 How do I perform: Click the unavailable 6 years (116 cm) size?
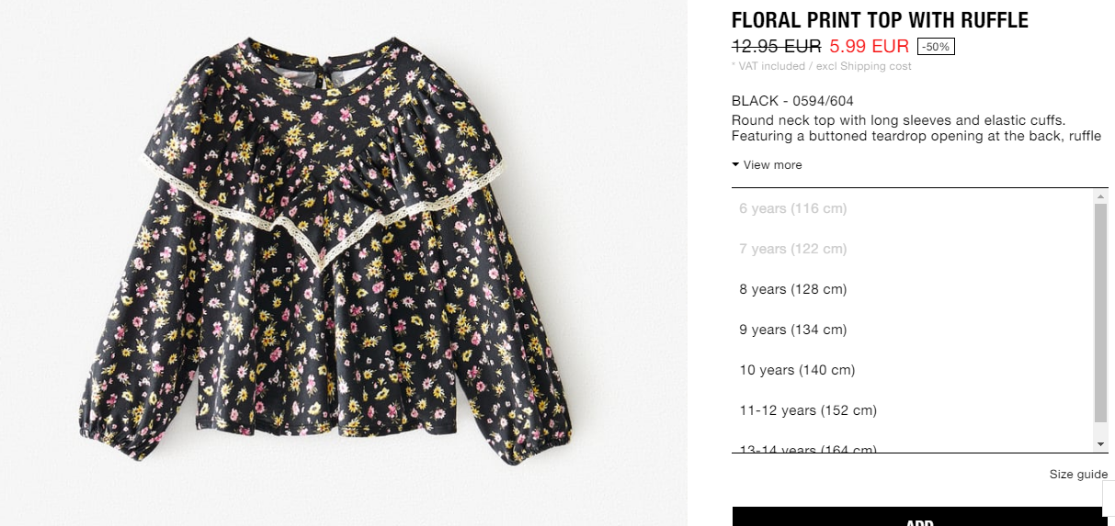coord(913,208)
